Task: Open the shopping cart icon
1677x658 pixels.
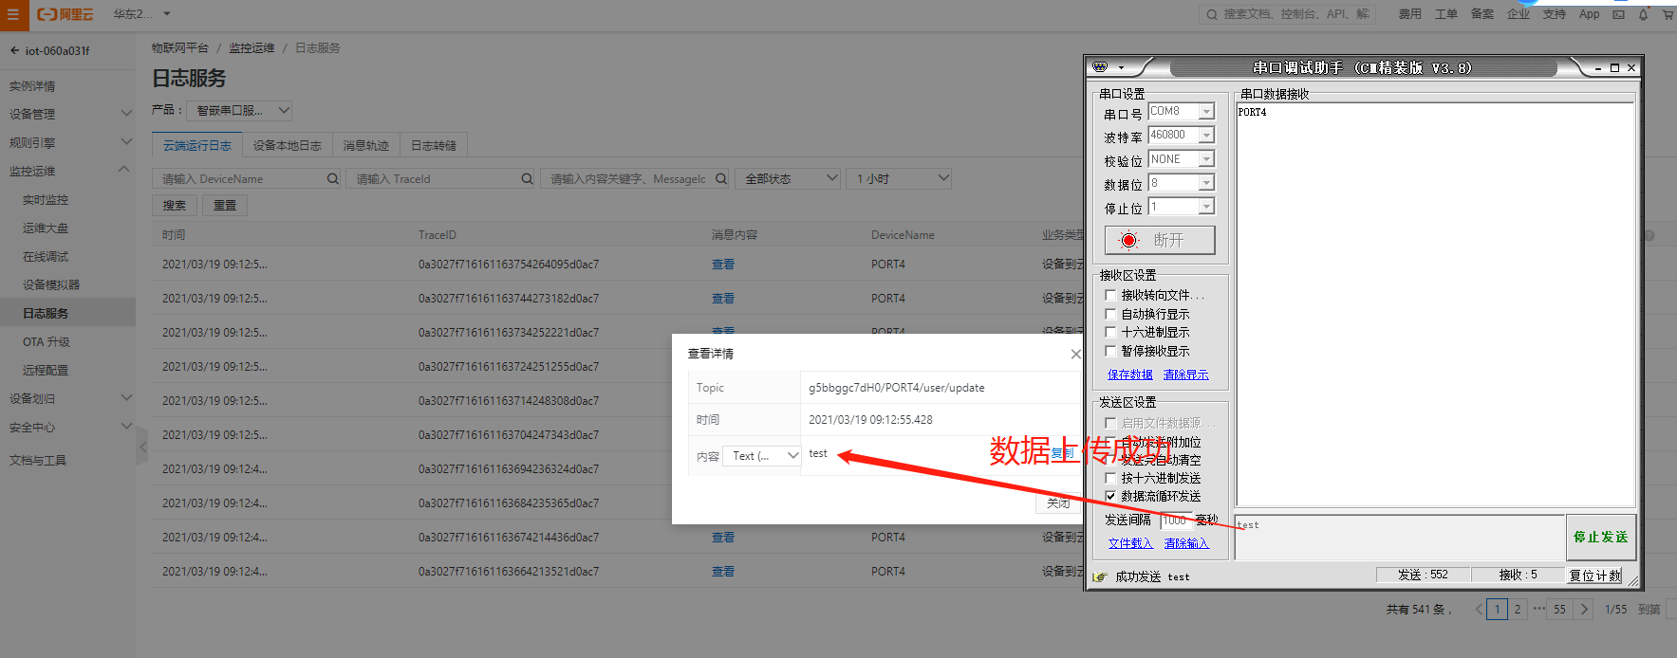Action: pyautogui.click(x=1668, y=14)
